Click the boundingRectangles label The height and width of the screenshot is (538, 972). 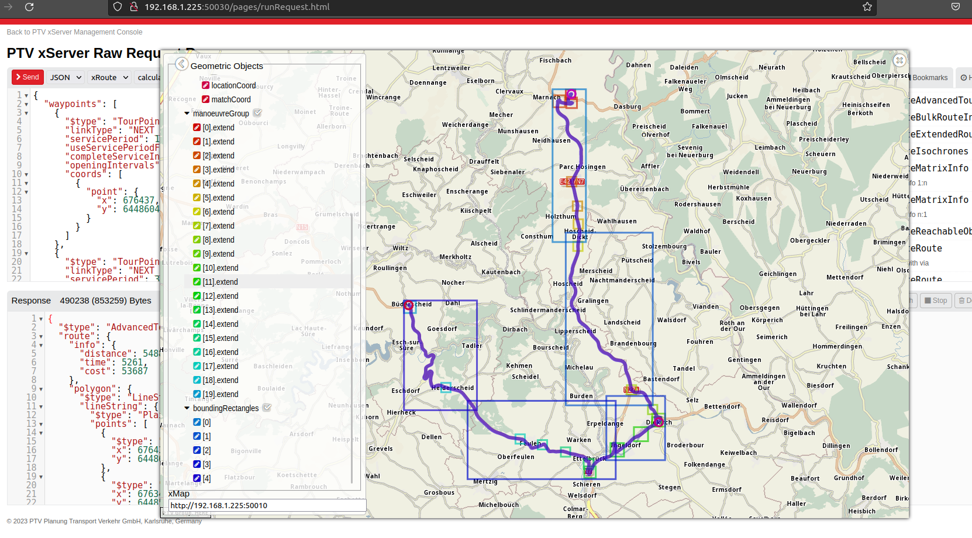point(226,408)
